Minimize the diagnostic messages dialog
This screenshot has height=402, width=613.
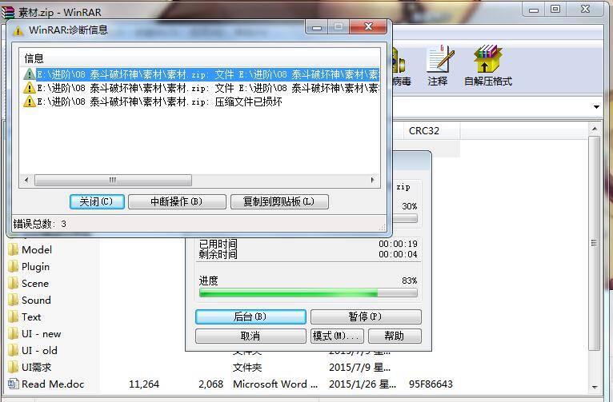[317, 27]
